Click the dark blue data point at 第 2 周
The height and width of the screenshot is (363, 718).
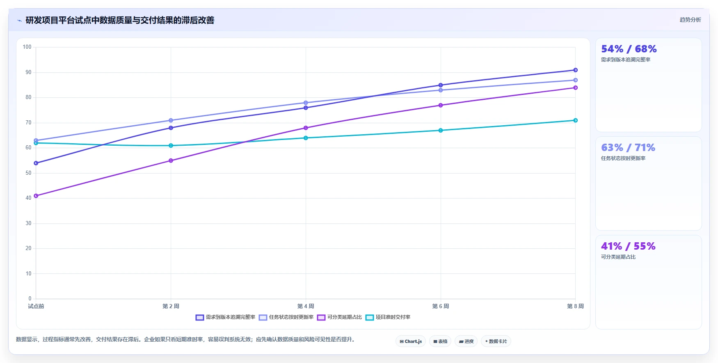click(x=171, y=128)
